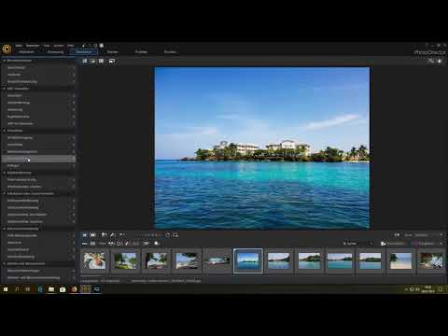Open the highlighted row under the mouse cursor
This screenshot has width=448, height=336.
[x=38, y=159]
